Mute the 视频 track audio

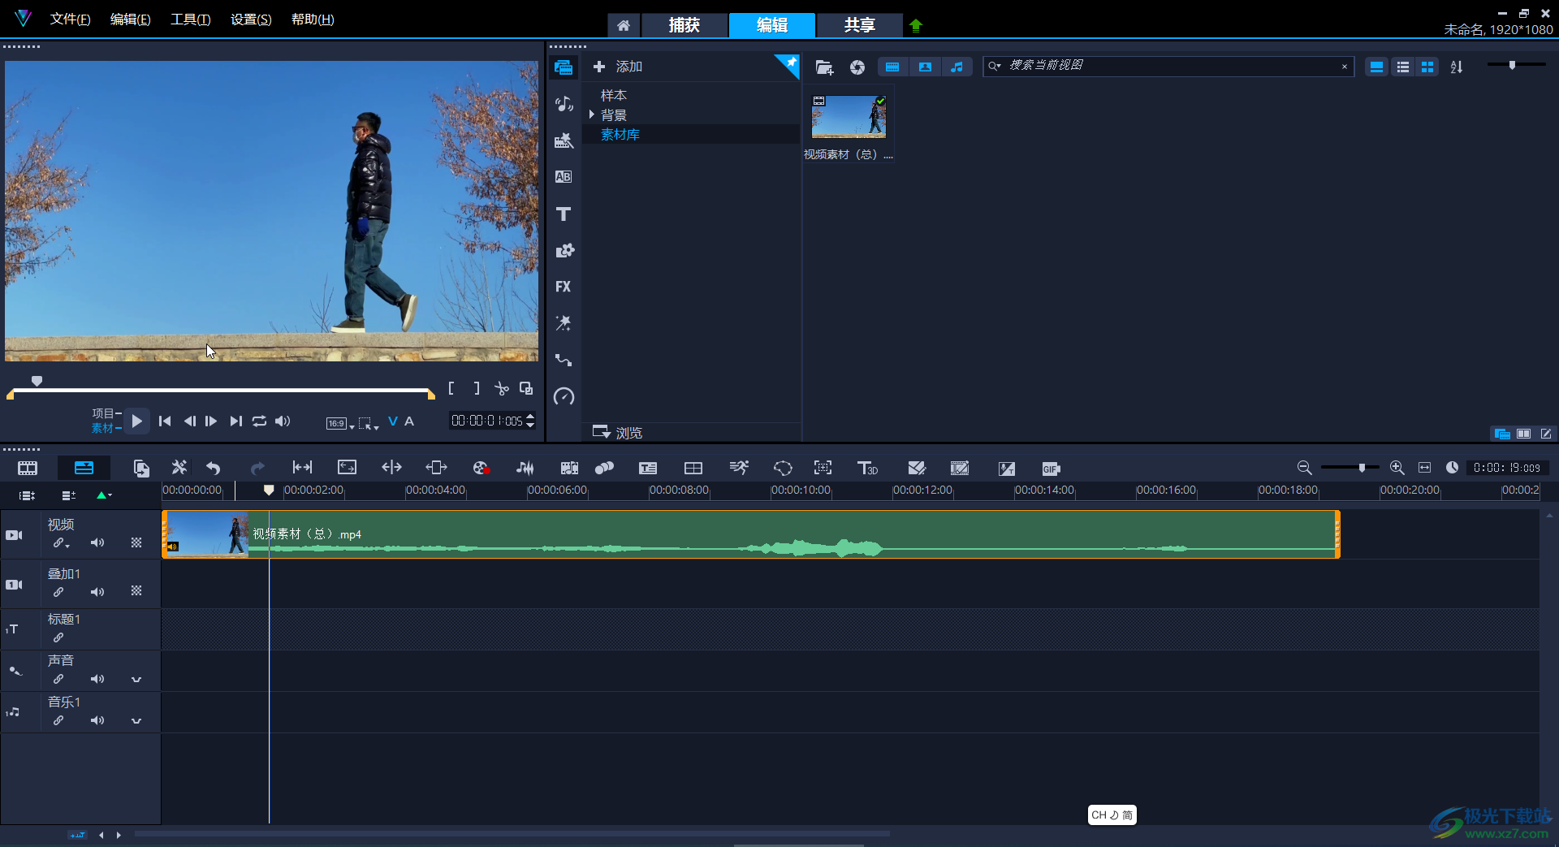tap(97, 542)
